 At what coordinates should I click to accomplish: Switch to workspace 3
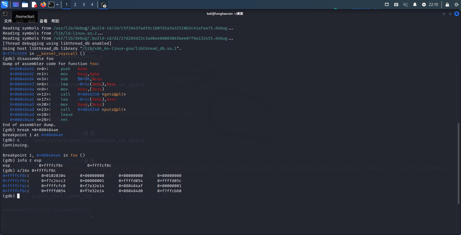(x=84, y=5)
